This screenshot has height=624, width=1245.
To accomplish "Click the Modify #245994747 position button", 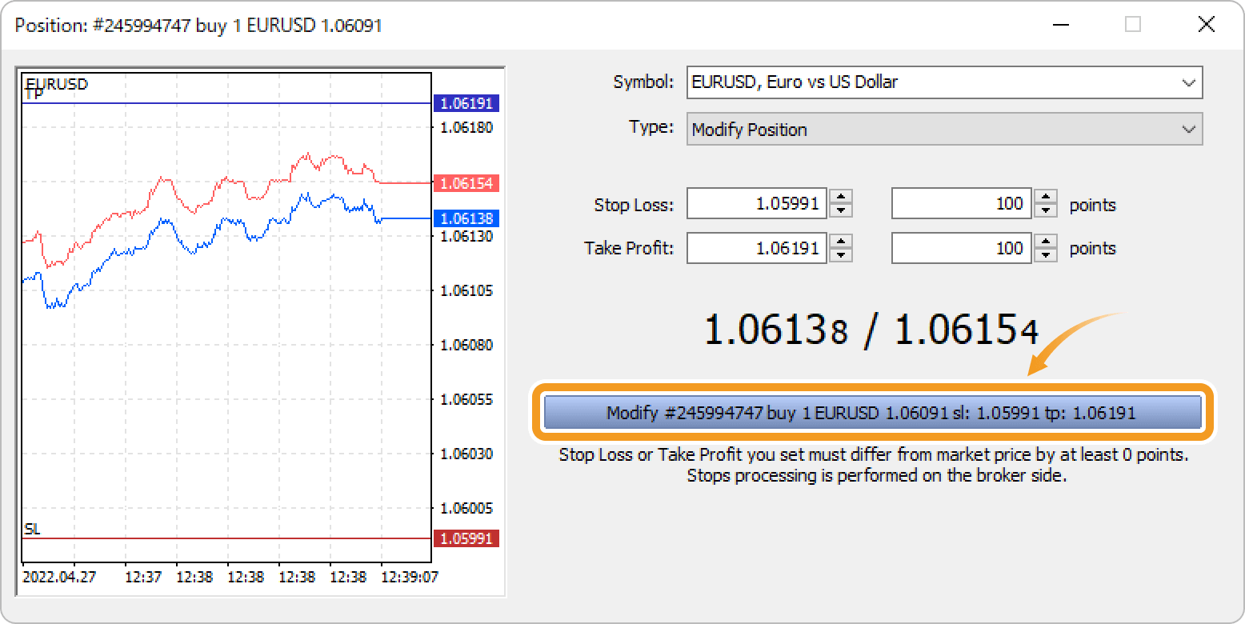I will click(872, 413).
